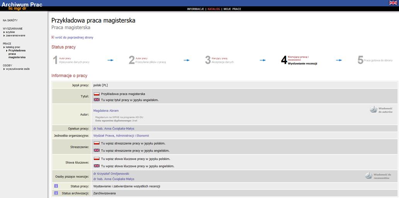Open the KATALOG menu item
The image size is (399, 198).
pyautogui.click(x=214, y=9)
